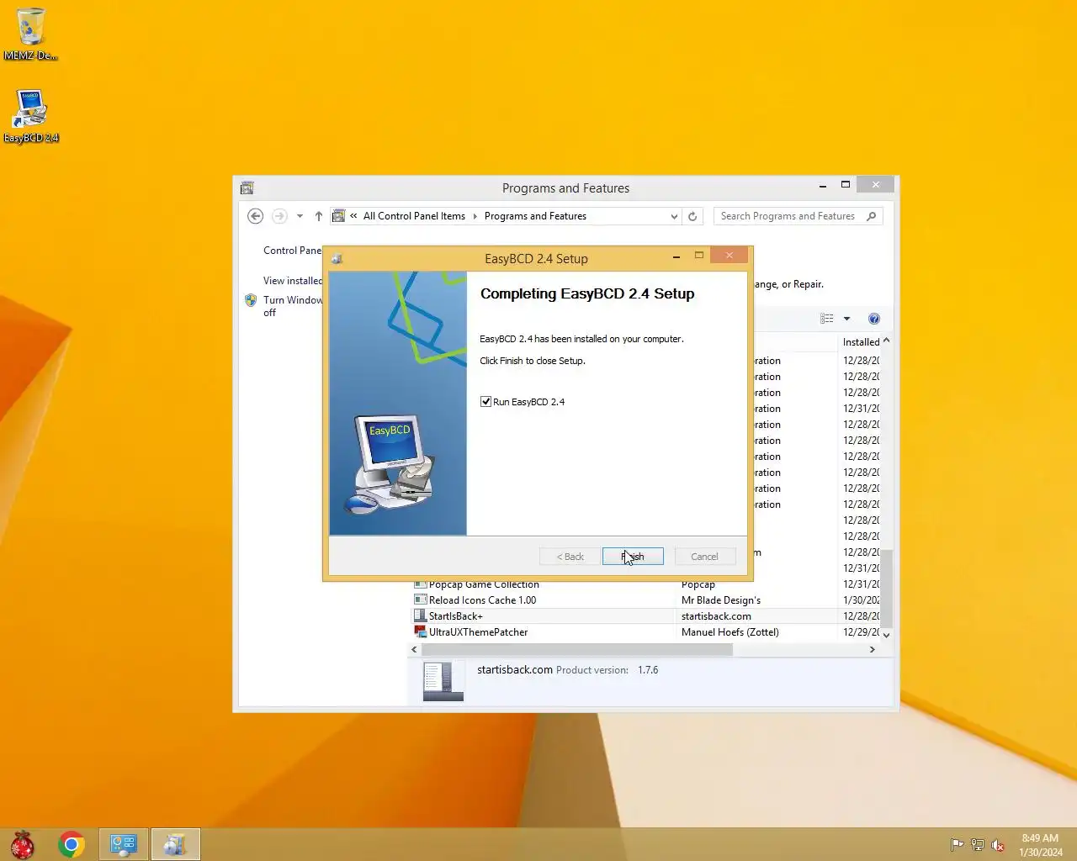This screenshot has width=1077, height=861.
Task: Sort by the Installed On column header
Action: (x=861, y=342)
